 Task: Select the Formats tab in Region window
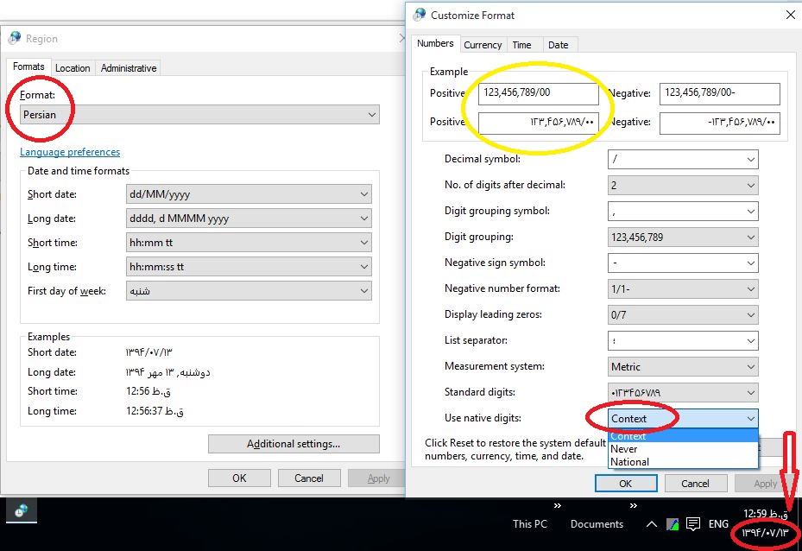coord(28,66)
